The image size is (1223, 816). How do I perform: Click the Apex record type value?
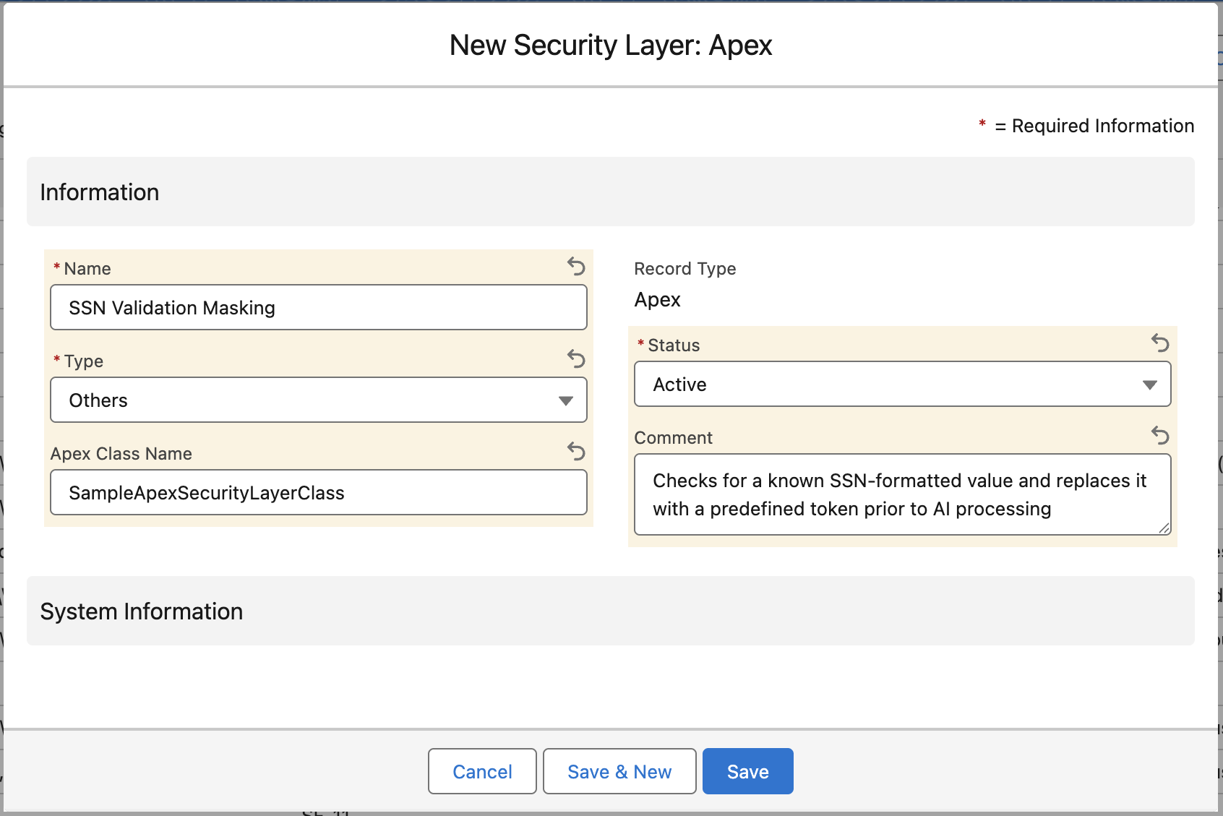click(x=657, y=300)
